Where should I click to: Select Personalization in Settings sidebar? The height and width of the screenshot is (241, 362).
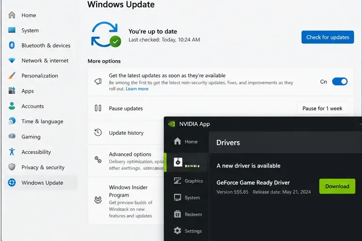tap(41, 76)
